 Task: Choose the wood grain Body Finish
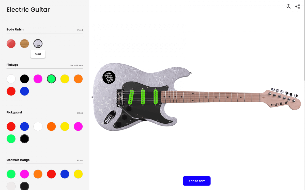[24, 44]
